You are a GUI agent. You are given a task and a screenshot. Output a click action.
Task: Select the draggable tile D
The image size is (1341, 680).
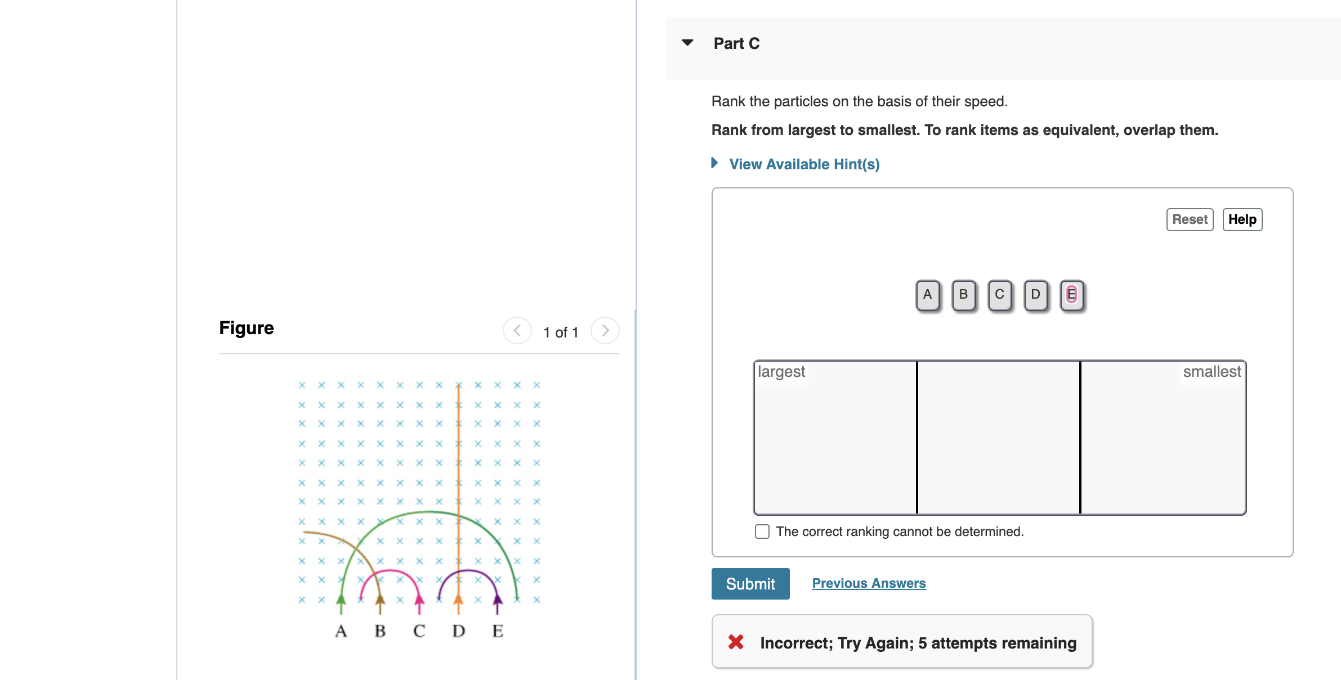[x=1035, y=294]
